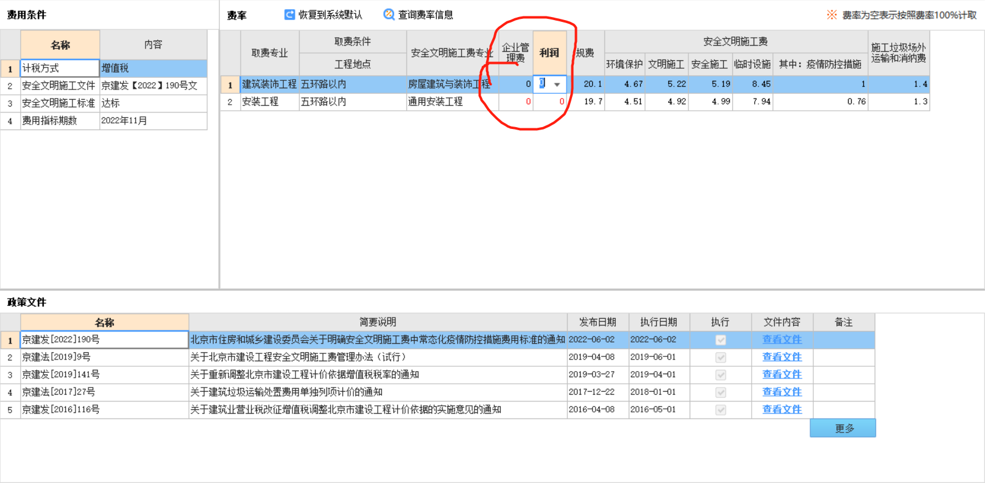Image resolution: width=985 pixels, height=483 pixels.
Task: Toggle 执行 checkbox for 京建发[2022]190号
Action: coord(721,340)
